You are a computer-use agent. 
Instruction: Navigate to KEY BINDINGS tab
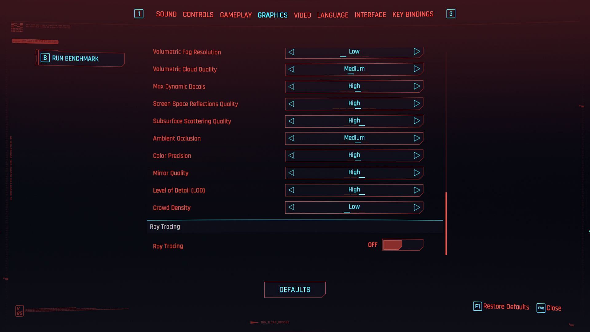pyautogui.click(x=413, y=14)
